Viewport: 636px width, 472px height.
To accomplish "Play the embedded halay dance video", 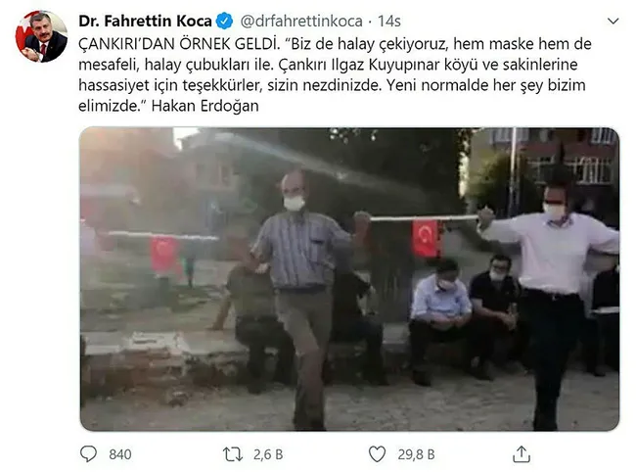I will point(349,279).
